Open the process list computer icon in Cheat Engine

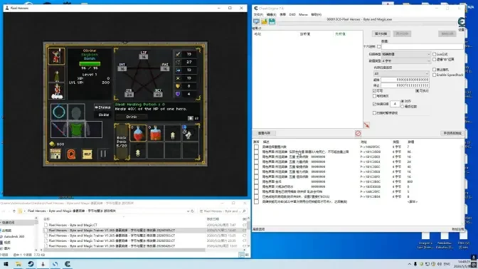tap(256, 21)
